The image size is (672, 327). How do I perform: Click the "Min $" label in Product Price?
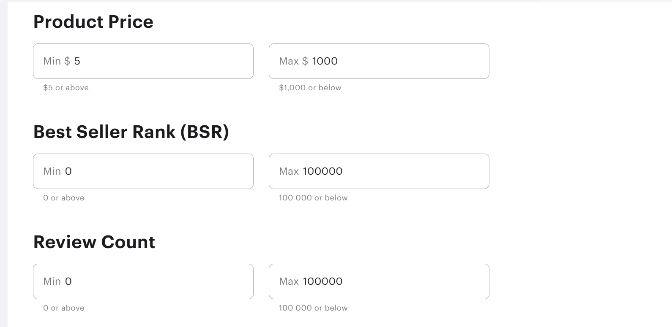[x=57, y=61]
